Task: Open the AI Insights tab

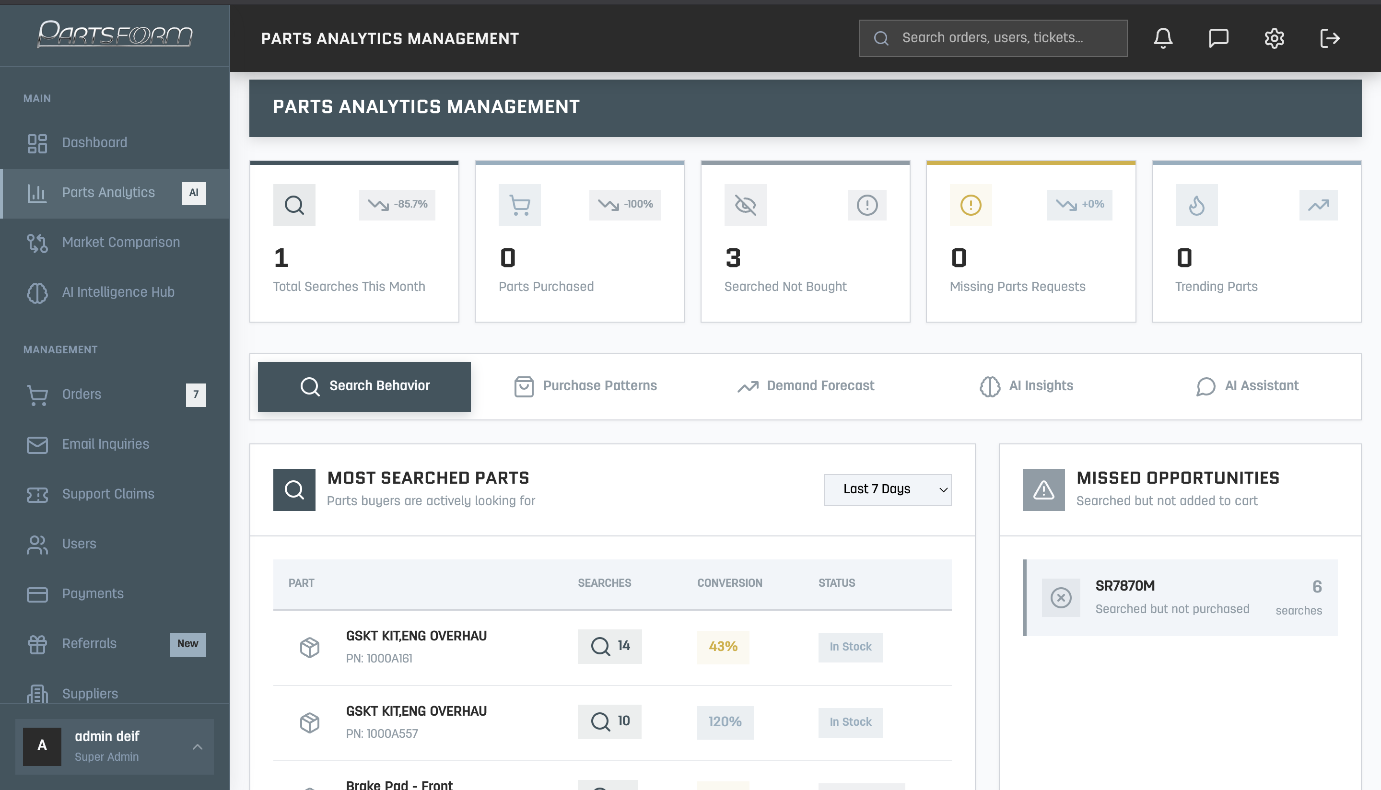Action: click(1026, 386)
